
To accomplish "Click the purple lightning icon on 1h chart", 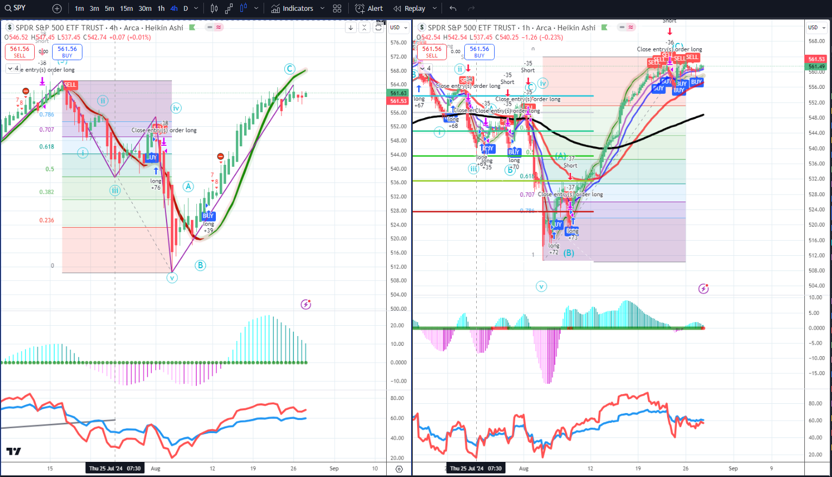I will pos(703,288).
